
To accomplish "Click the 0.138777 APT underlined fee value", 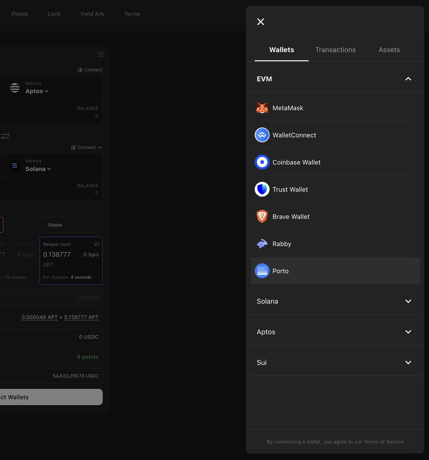I will click(81, 317).
